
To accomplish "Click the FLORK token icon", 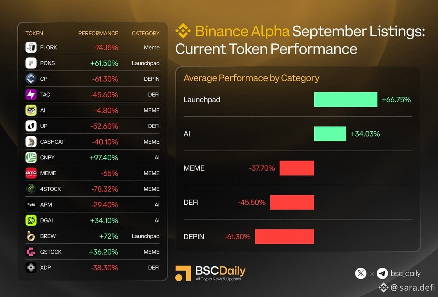I will [31, 47].
